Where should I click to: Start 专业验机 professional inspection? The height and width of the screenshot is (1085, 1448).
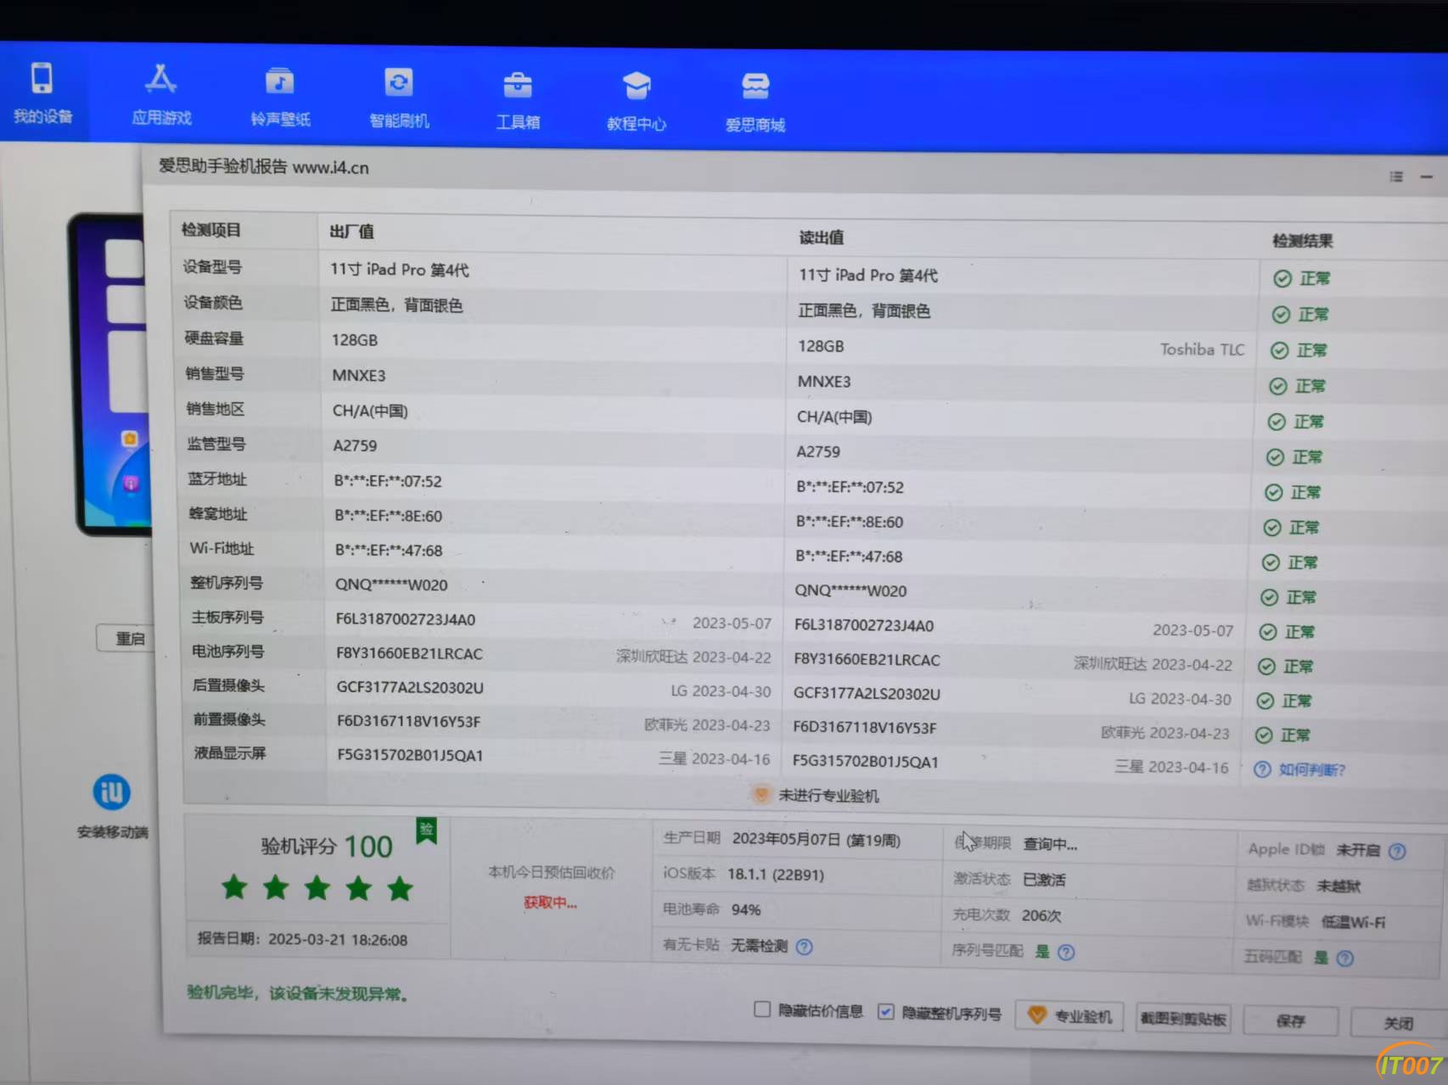1069,1015
